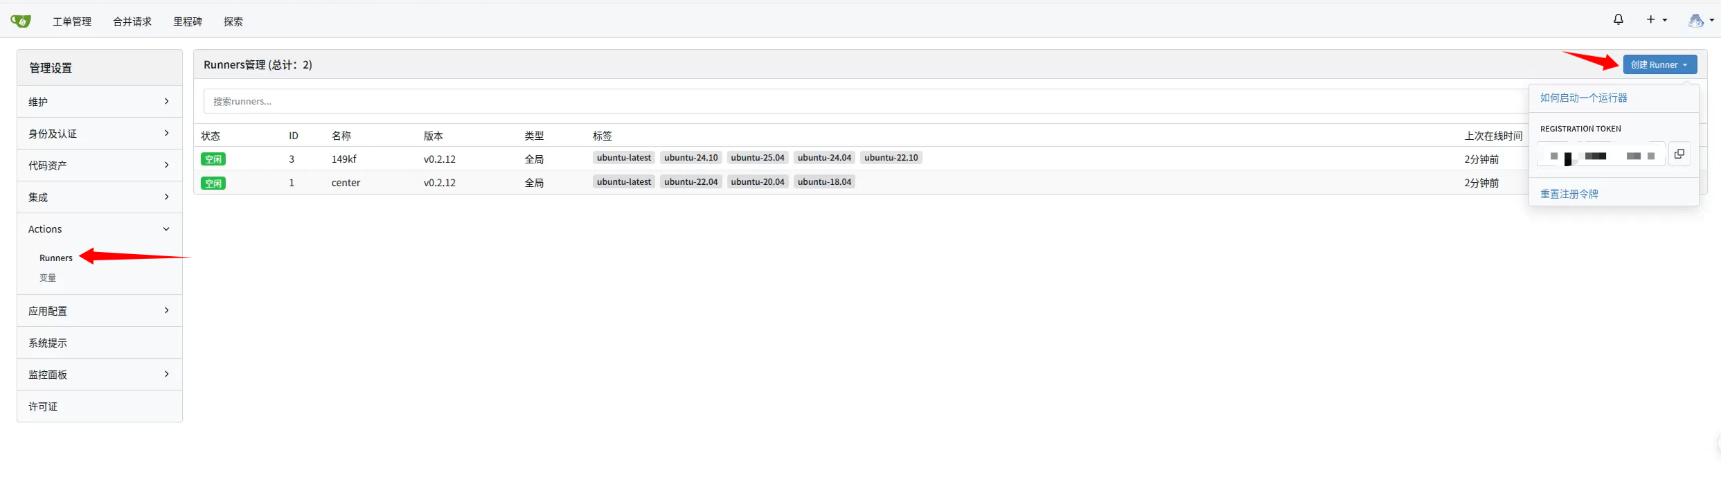Click the 如何启动一个运行器 link
This screenshot has height=493, width=1721.
pos(1583,98)
